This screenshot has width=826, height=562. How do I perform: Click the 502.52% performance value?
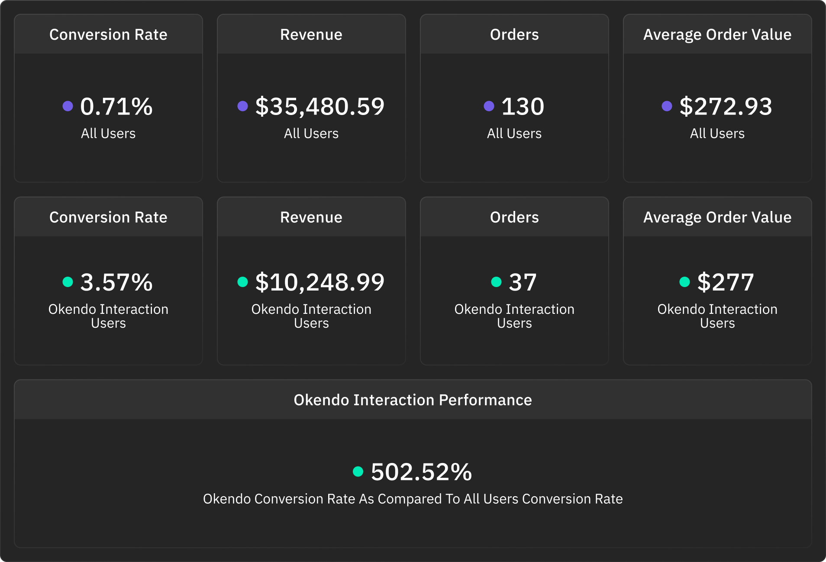(420, 472)
